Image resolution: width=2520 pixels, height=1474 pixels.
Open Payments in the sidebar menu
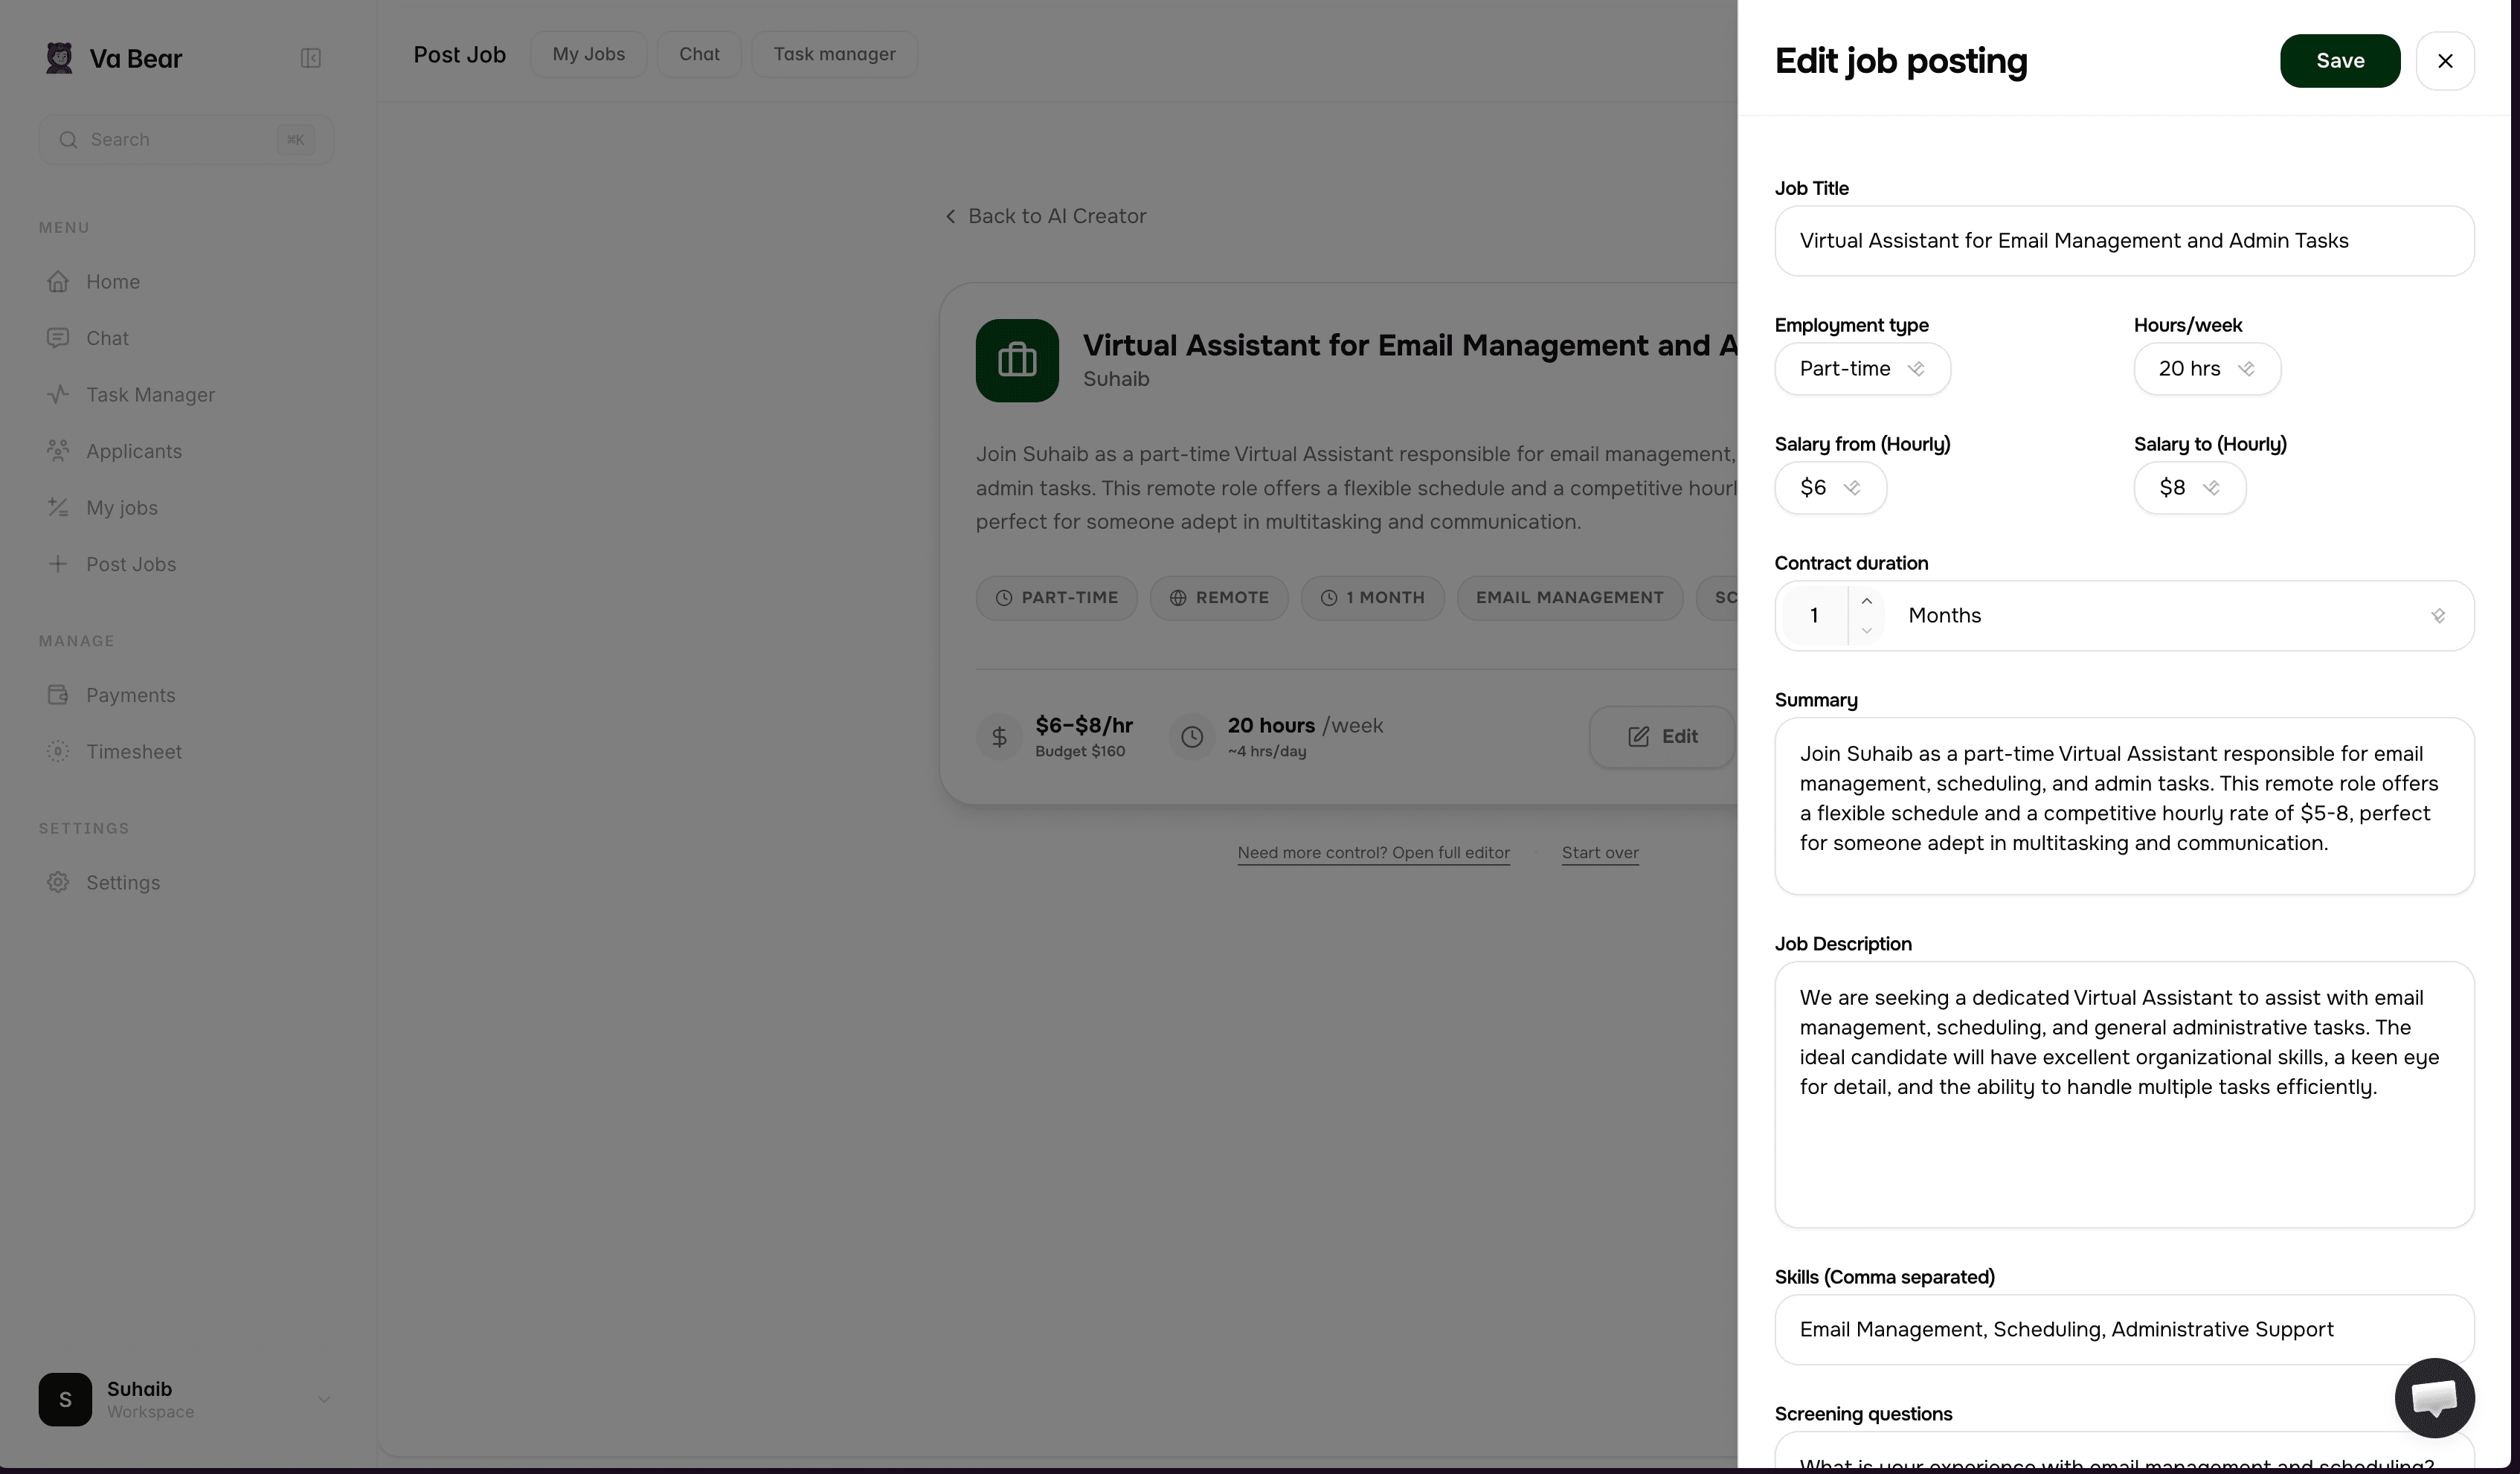(186, 695)
